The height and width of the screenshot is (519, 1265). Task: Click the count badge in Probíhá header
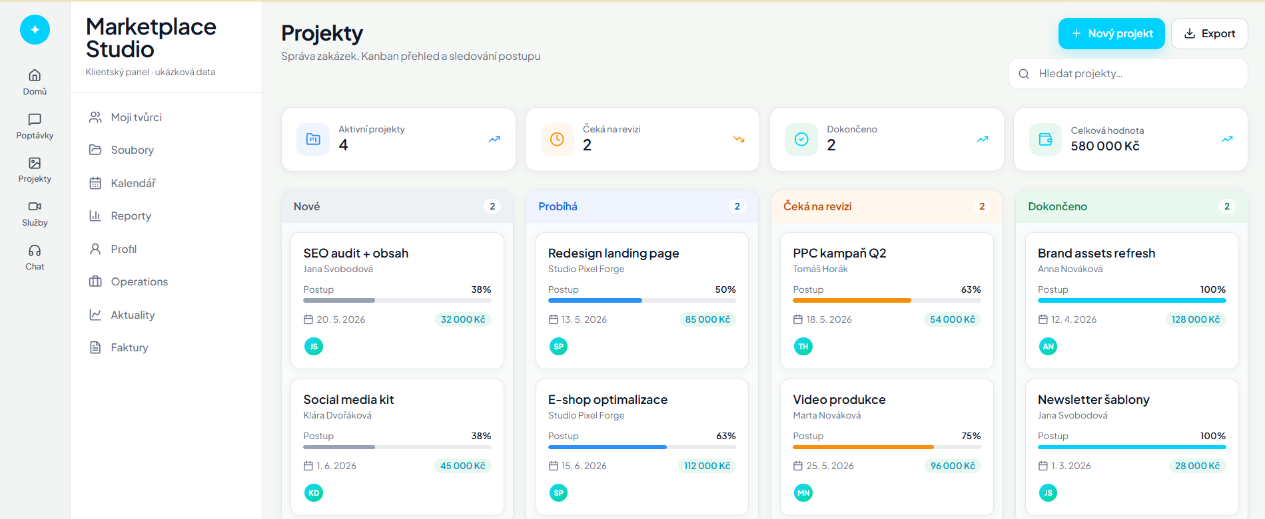(737, 206)
